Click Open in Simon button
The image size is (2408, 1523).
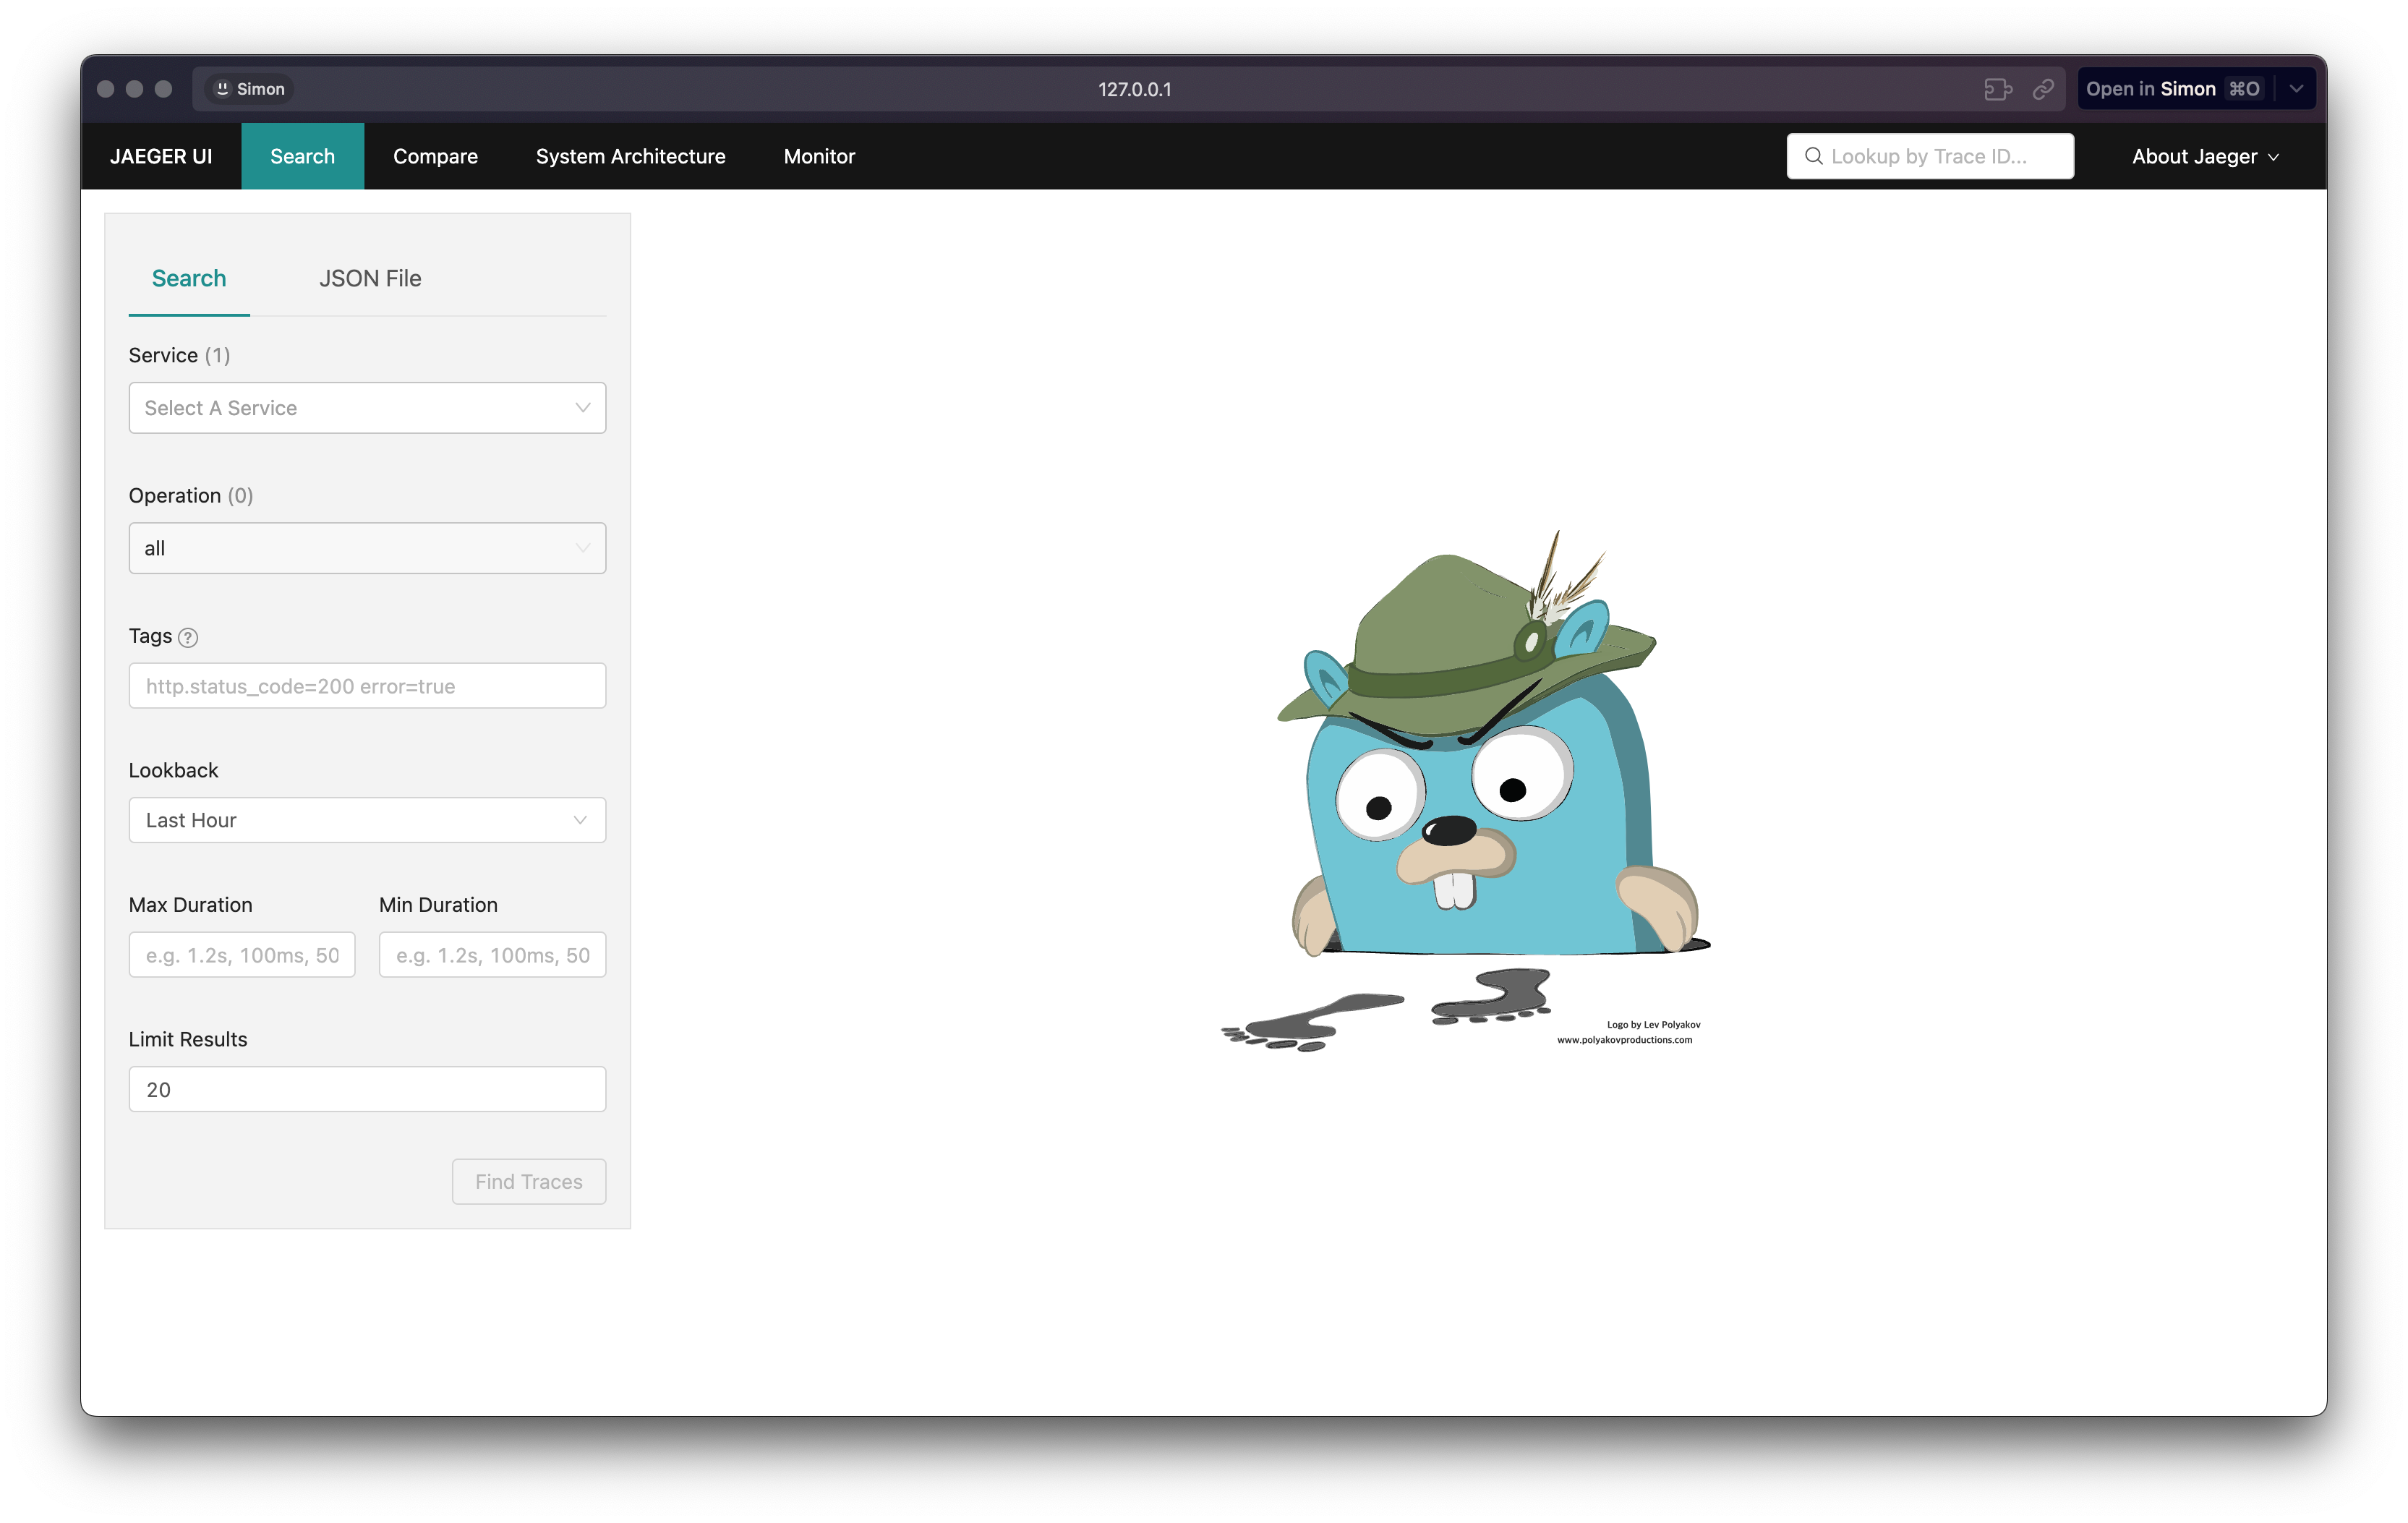[x=2173, y=89]
